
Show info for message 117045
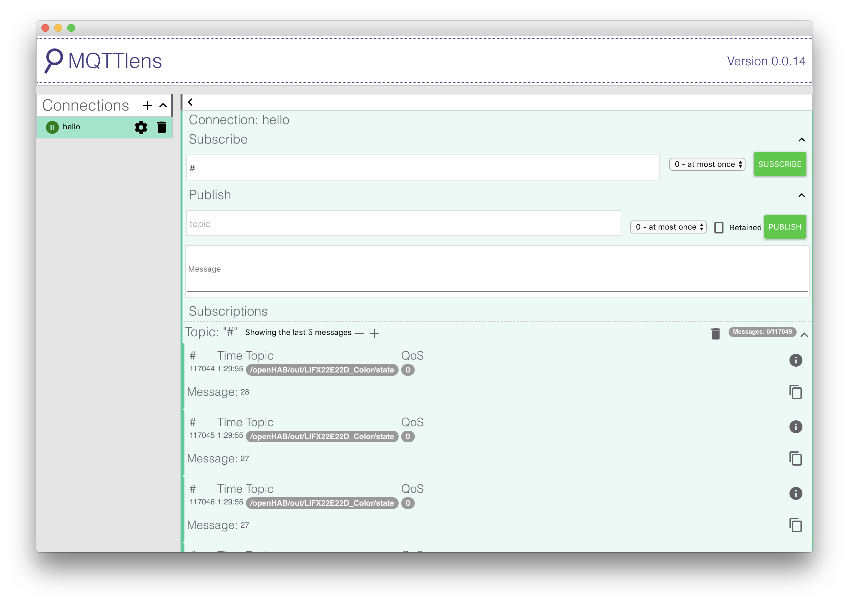coord(795,426)
